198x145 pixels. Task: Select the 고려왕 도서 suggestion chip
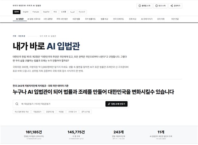72,112
